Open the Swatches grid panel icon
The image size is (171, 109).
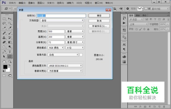pos(124,62)
